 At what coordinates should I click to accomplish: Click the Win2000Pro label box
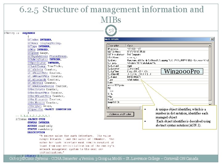point(182,71)
